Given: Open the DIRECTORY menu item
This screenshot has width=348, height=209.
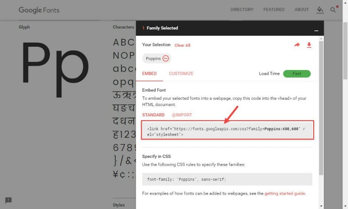Looking at the screenshot, I should 242,9.
